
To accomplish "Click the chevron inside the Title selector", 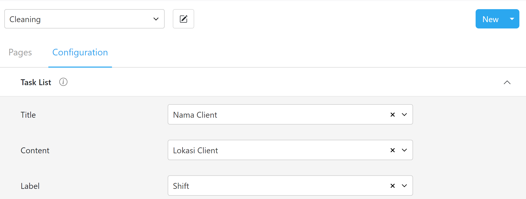I will click(x=404, y=115).
